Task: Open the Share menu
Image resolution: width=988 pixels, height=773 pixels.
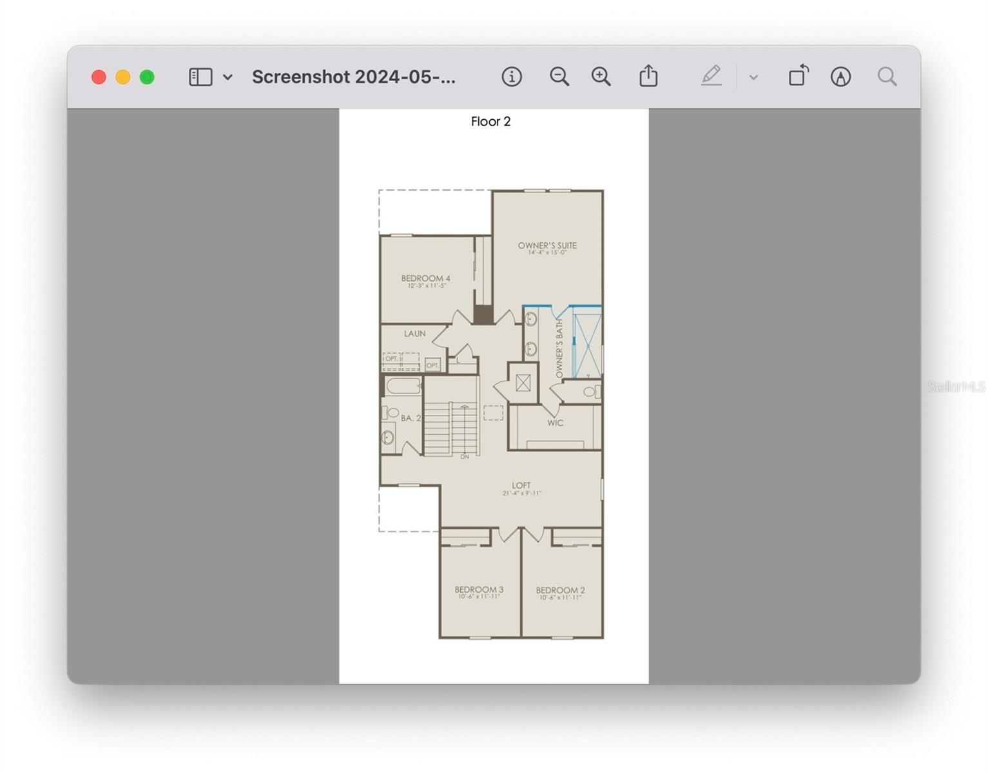Action: [x=648, y=77]
